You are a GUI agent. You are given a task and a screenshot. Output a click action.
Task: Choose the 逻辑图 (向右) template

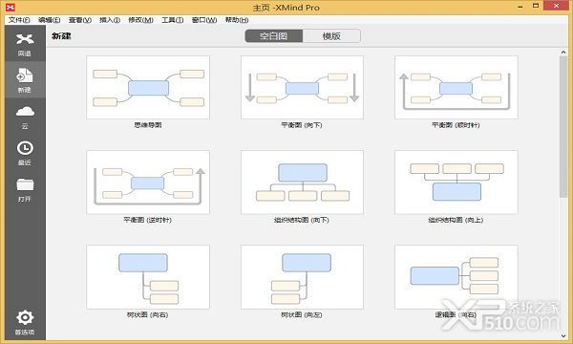pos(456,277)
